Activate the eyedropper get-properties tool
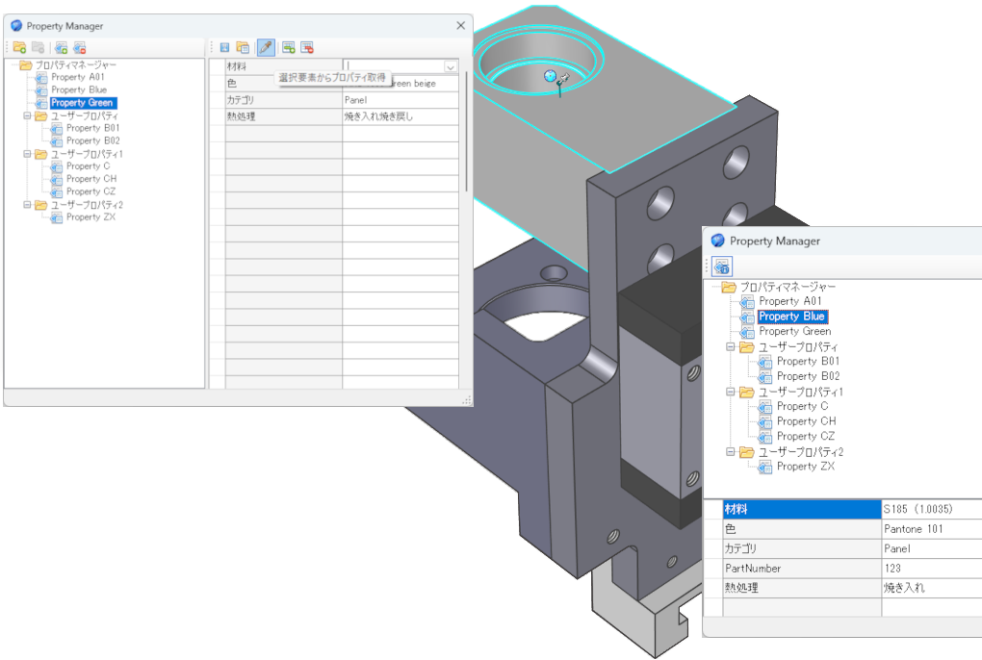Image resolution: width=982 pixels, height=660 pixels. 266,47
